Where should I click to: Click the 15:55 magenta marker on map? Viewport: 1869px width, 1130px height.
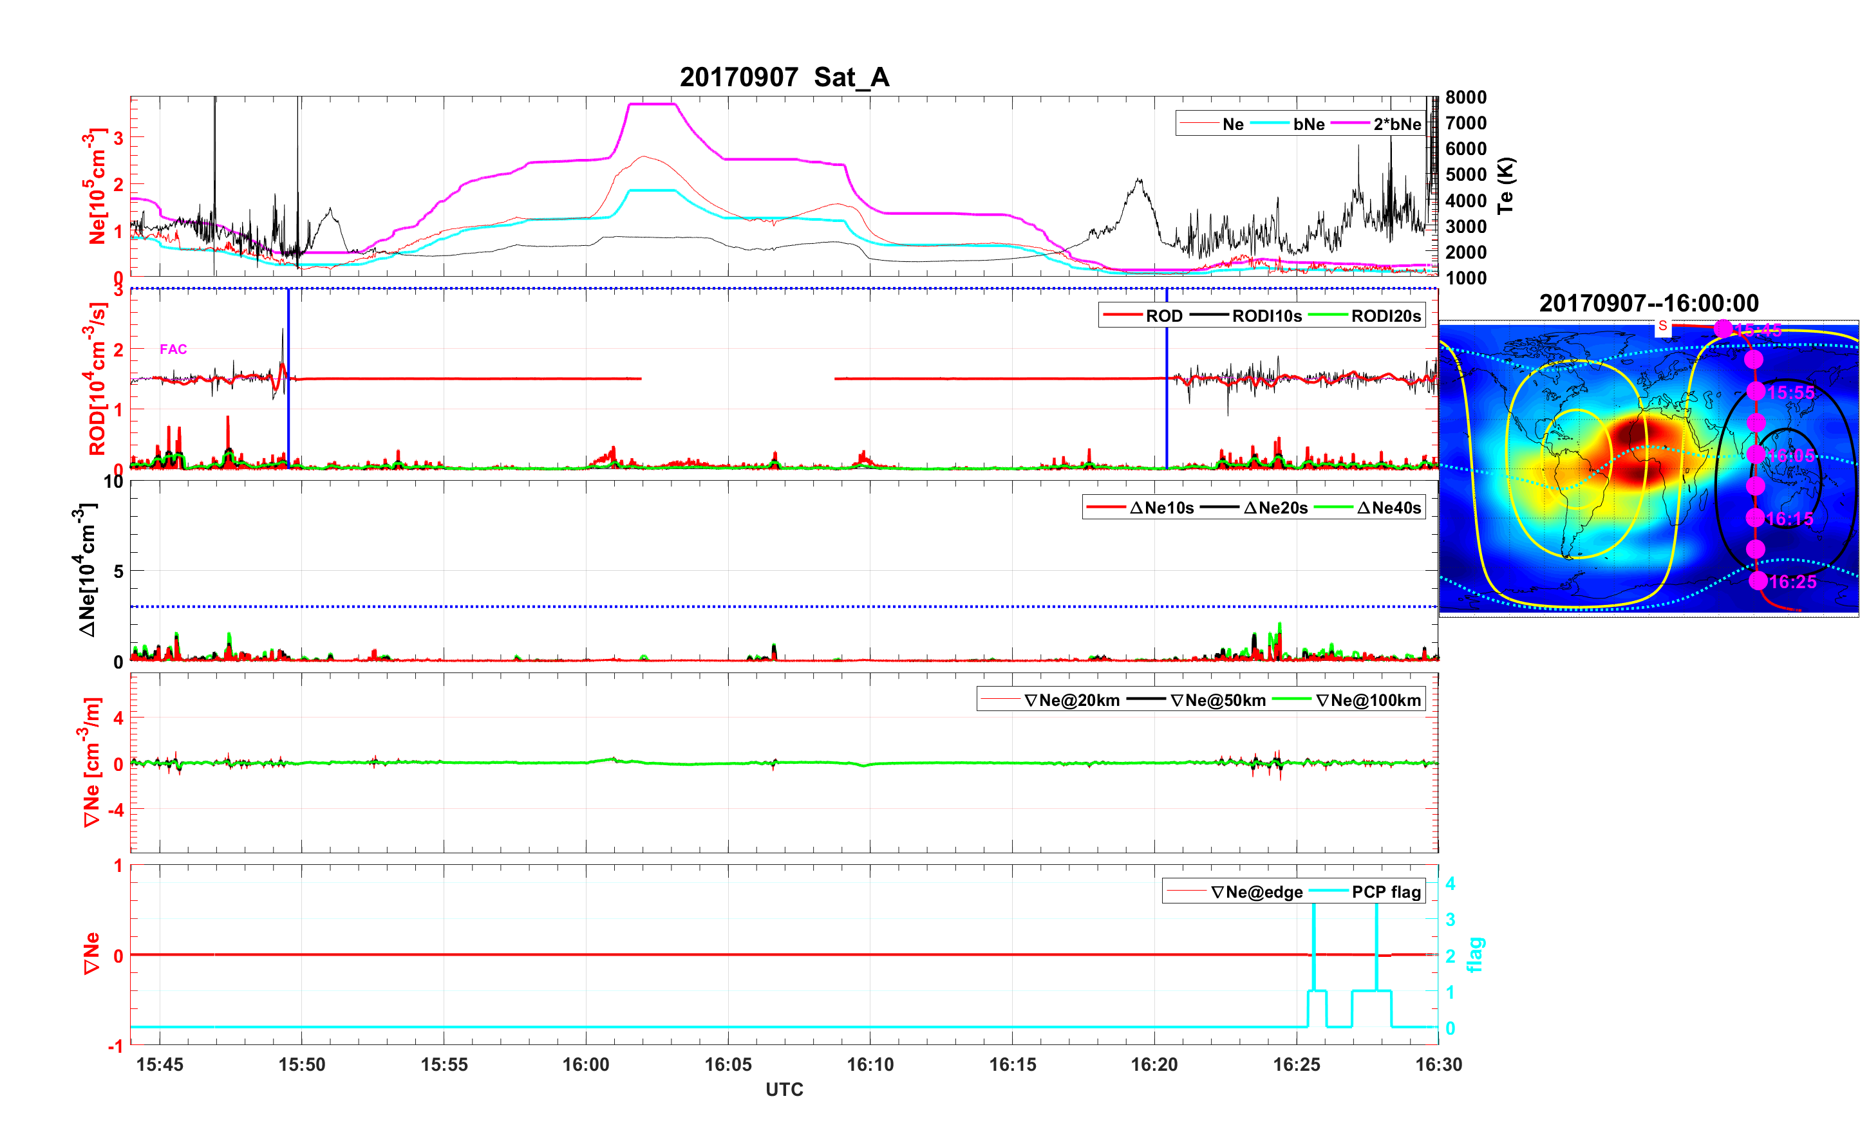tap(1756, 392)
